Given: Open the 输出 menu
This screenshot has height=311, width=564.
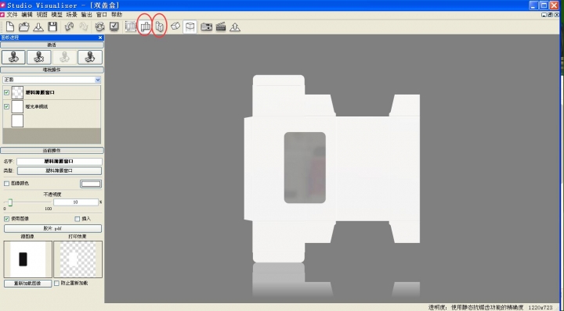Looking at the screenshot, I should pos(87,15).
